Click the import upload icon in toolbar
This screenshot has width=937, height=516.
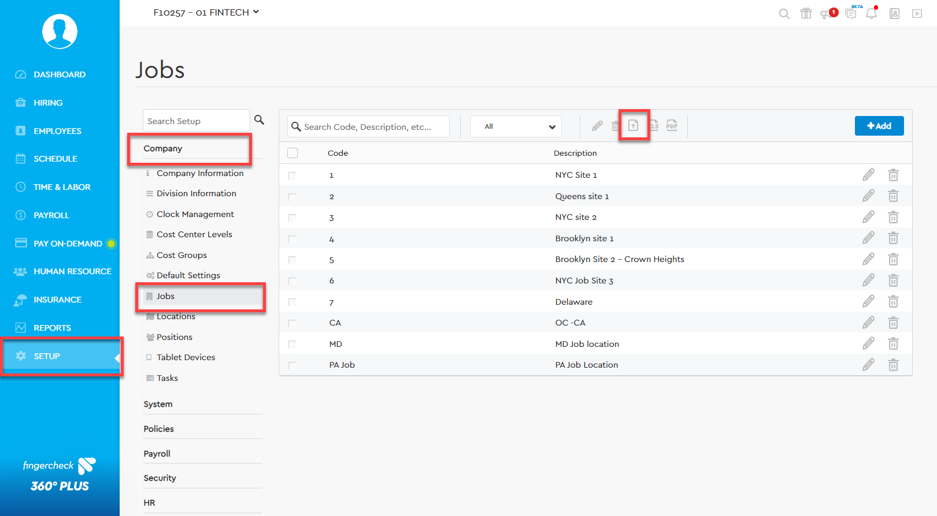[x=634, y=125]
